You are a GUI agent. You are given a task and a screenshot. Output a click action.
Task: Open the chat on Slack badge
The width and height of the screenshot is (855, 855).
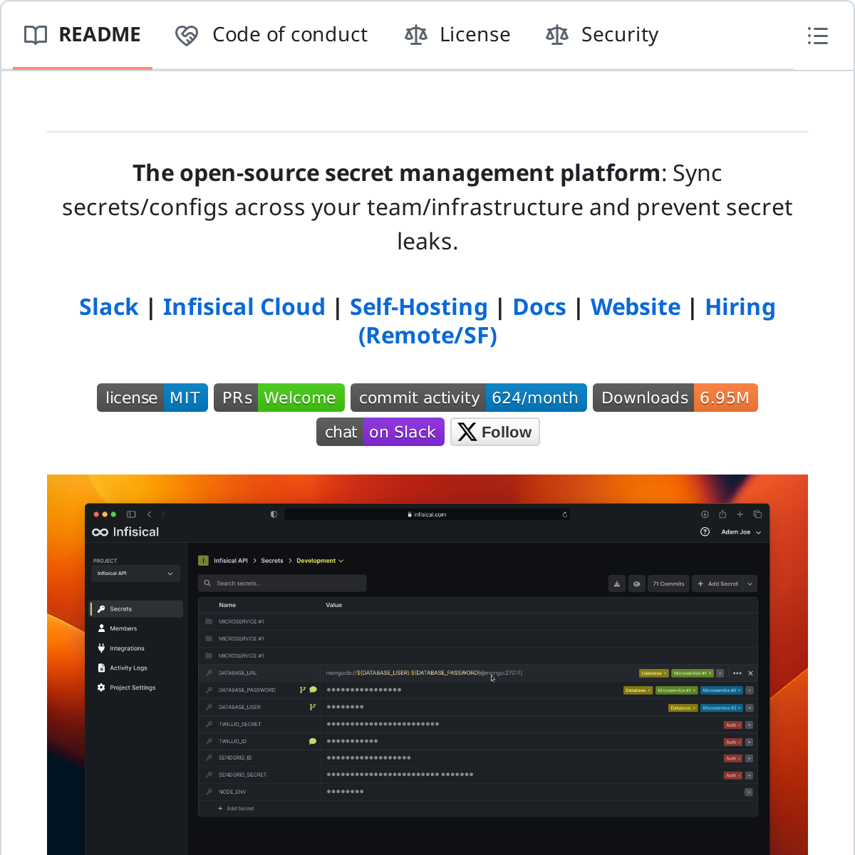pyautogui.click(x=380, y=432)
